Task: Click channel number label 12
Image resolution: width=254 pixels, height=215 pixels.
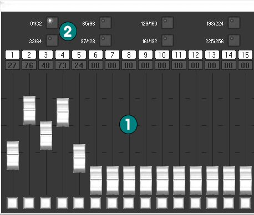Action: [x=195, y=55]
